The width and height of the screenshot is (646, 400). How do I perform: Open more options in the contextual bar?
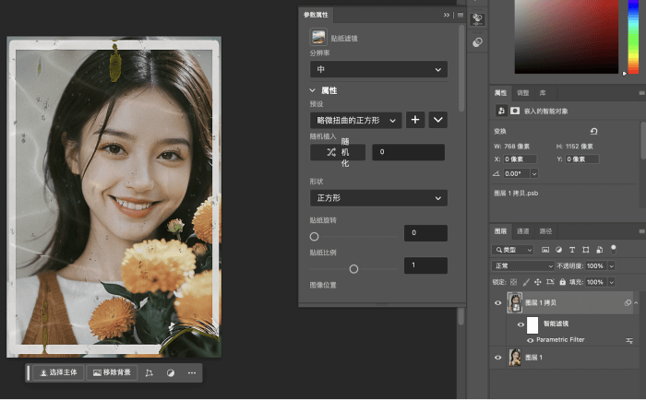click(x=192, y=373)
